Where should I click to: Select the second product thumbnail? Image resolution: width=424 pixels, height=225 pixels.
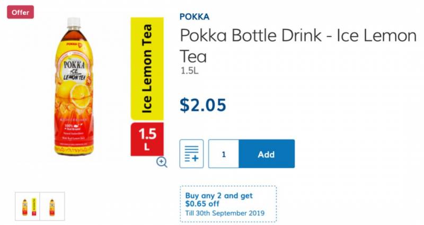(x=52, y=206)
